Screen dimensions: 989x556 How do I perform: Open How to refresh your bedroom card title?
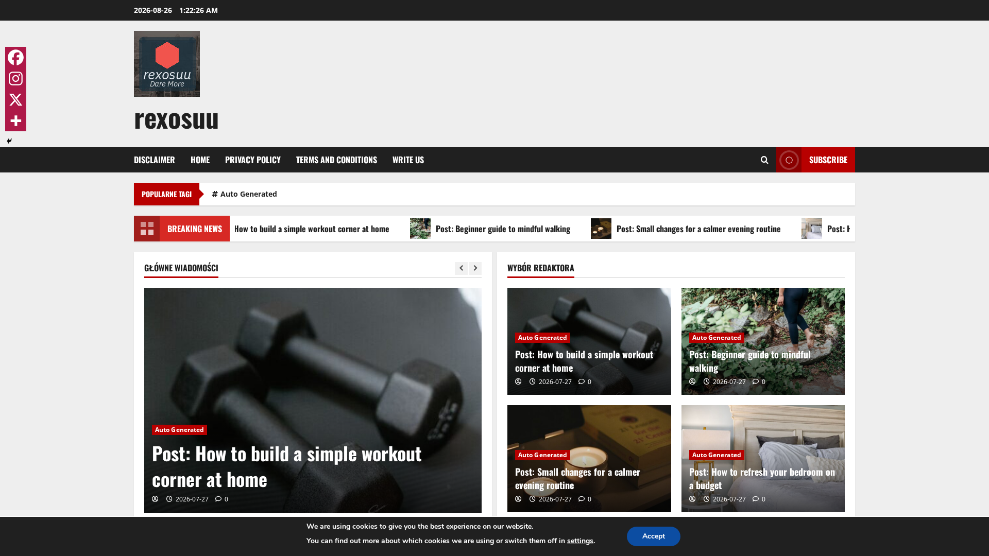click(762, 478)
